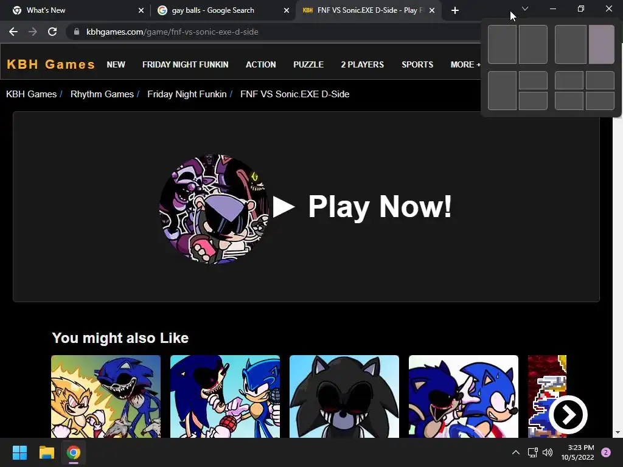
Task: Close the What's New tab
Action: (x=141, y=10)
